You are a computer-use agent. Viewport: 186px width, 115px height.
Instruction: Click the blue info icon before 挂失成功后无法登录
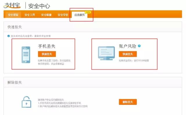8,36
